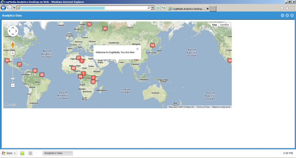
Task: Switch map to Satellite view
Action: point(224,25)
